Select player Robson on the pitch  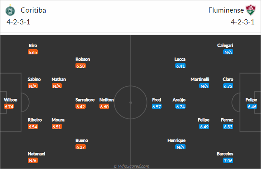[x=83, y=59]
